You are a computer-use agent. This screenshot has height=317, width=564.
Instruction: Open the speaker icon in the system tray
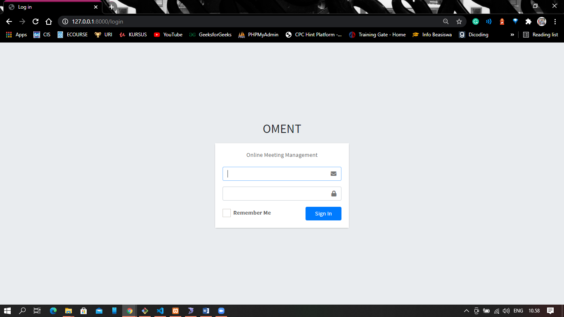(506, 310)
